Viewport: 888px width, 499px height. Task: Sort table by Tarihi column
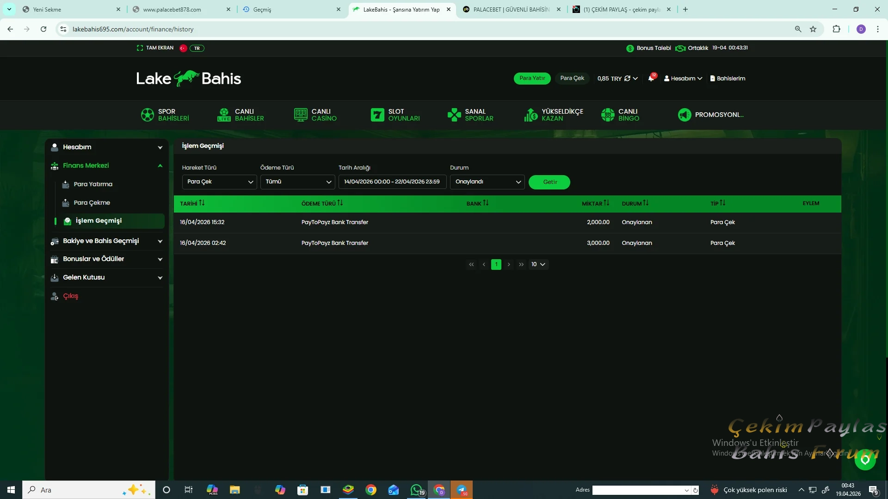(192, 203)
